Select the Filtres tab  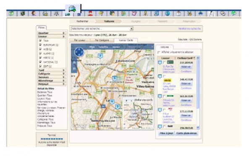click(41, 28)
